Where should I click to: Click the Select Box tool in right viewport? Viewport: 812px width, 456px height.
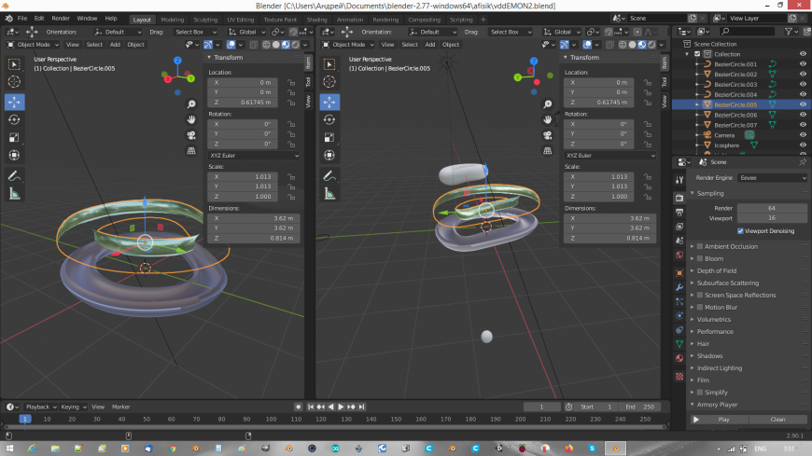329,64
